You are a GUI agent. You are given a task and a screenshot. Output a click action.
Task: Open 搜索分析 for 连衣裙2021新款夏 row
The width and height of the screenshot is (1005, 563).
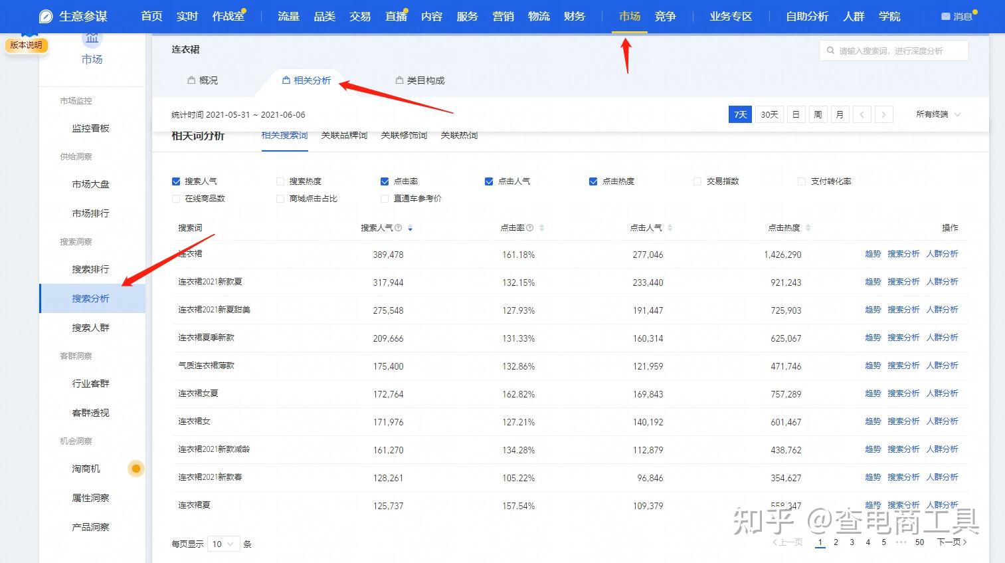coord(903,282)
